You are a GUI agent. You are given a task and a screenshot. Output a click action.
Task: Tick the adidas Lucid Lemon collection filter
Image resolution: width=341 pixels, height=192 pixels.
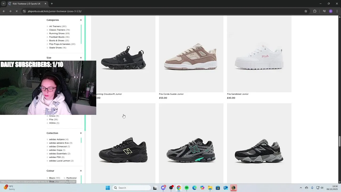pyautogui.click(x=47, y=161)
